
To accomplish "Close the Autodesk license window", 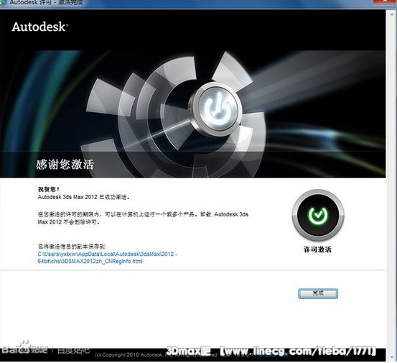I will (x=384, y=2).
